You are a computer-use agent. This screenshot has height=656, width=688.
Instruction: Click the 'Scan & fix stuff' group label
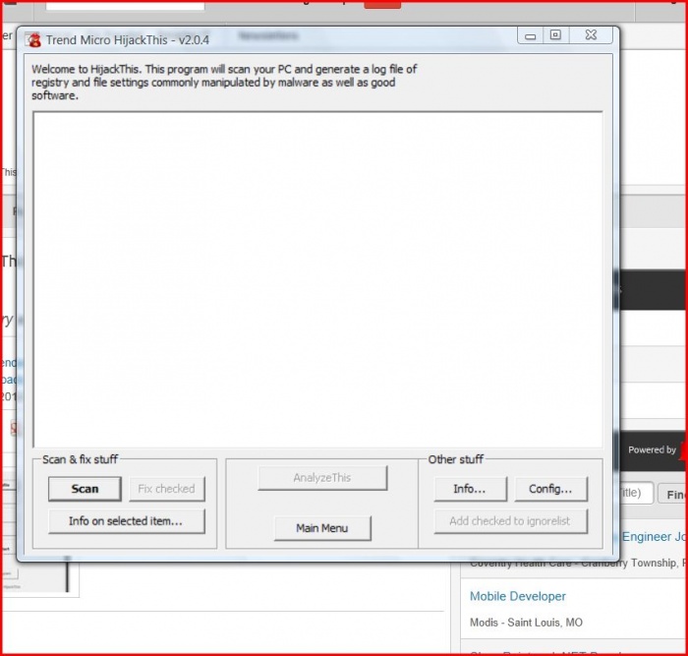[x=80, y=459]
